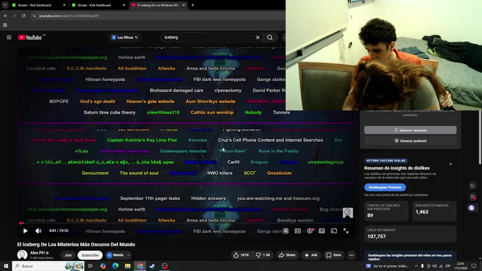Screen dimensions: 482x271
Task: Click the magnifier search button
Action: [x=270, y=37]
